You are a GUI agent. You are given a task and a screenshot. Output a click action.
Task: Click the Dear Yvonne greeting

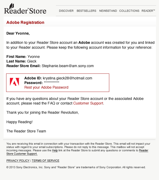(18, 33)
